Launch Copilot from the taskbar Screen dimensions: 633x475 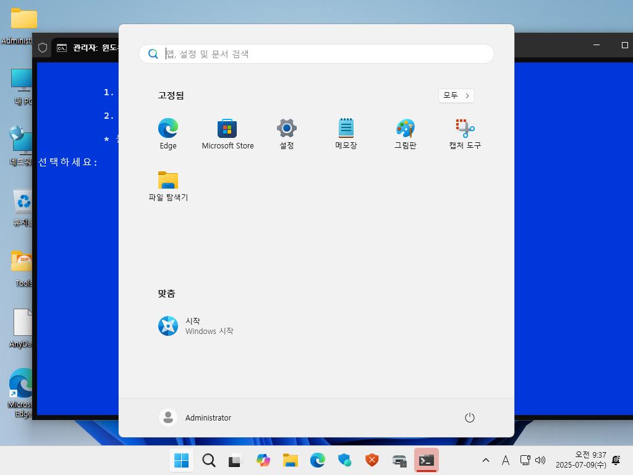click(x=263, y=460)
